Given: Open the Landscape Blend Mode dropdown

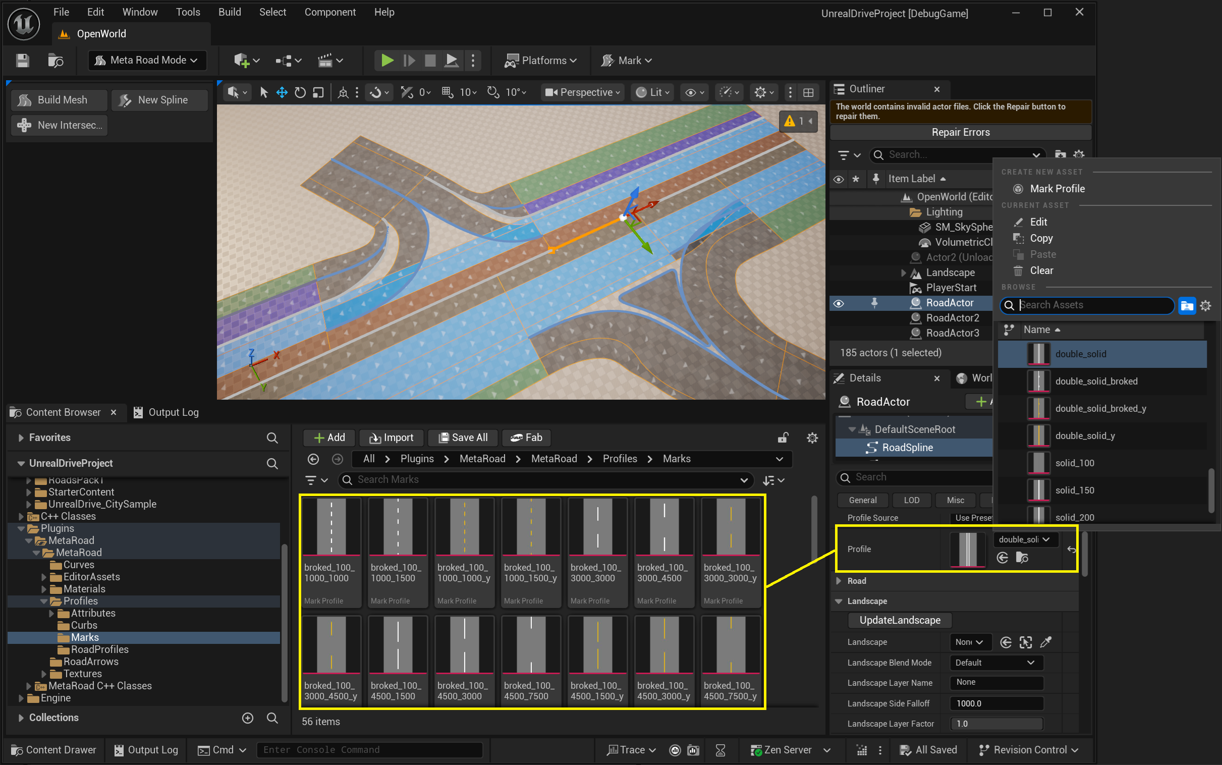Looking at the screenshot, I should point(996,663).
